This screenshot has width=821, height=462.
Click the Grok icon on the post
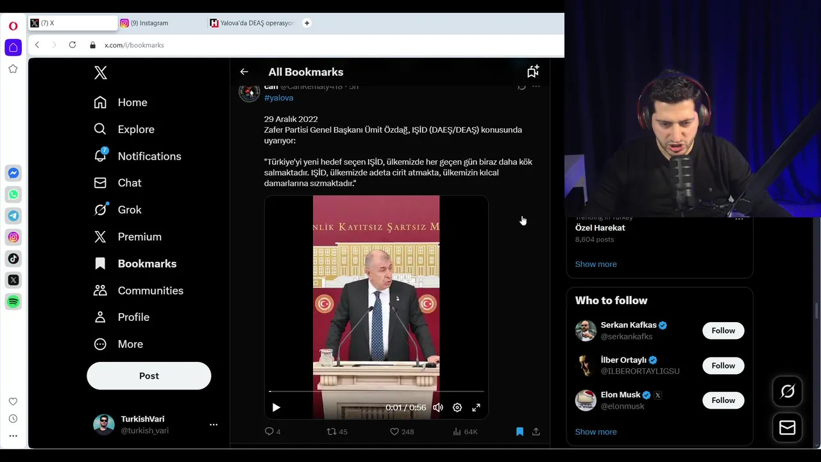[x=521, y=87]
